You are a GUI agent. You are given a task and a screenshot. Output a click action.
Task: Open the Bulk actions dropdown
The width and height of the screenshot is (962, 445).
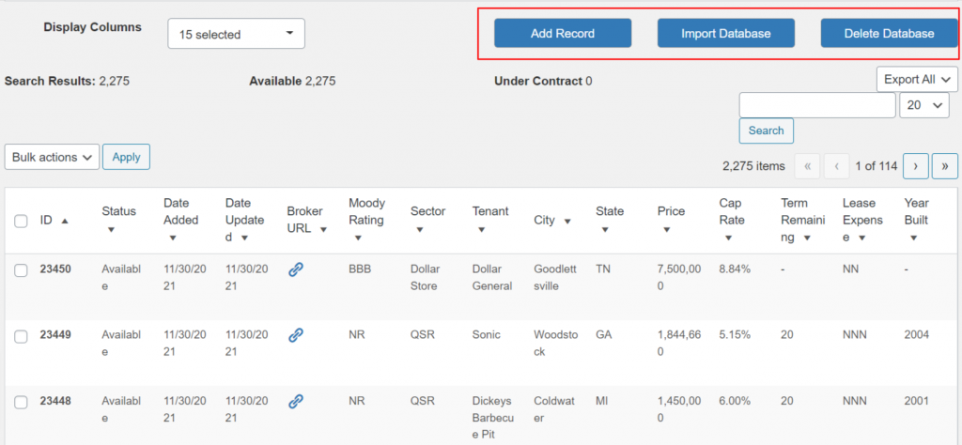[x=53, y=157]
